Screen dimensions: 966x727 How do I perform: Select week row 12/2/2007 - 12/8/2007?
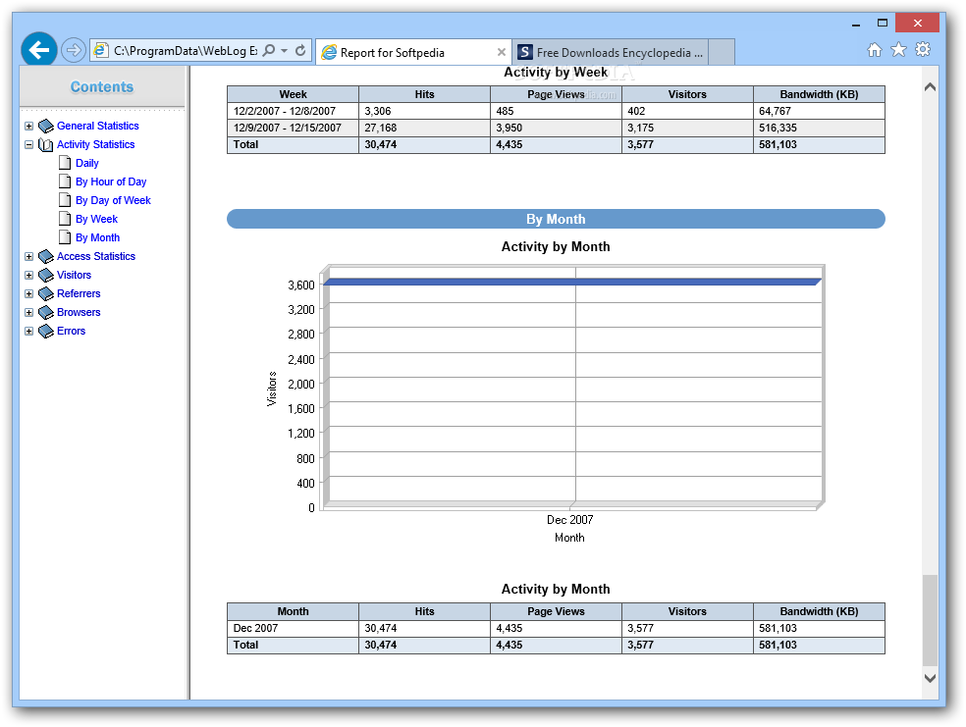coord(556,111)
